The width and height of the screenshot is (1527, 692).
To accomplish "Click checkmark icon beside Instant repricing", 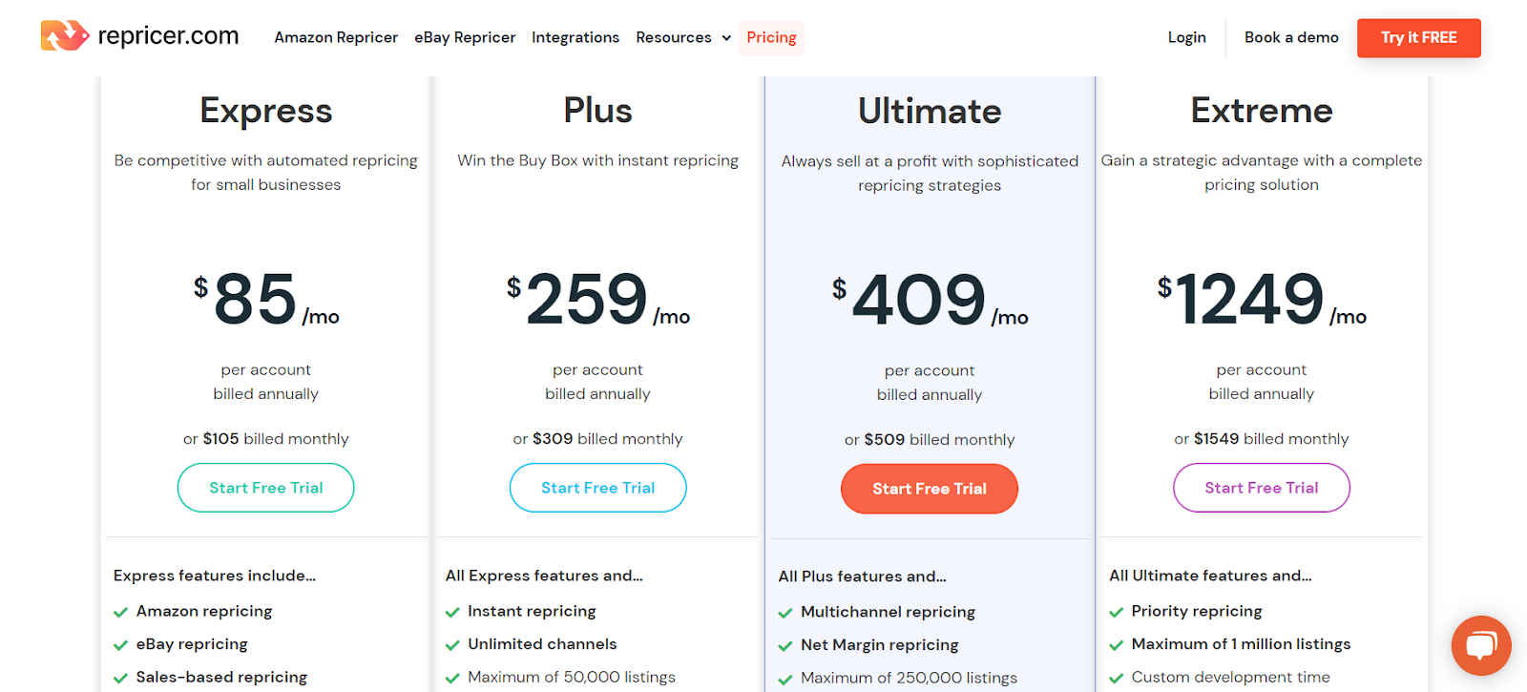I will click(452, 613).
